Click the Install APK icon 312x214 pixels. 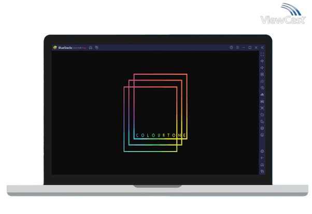pos(262,95)
